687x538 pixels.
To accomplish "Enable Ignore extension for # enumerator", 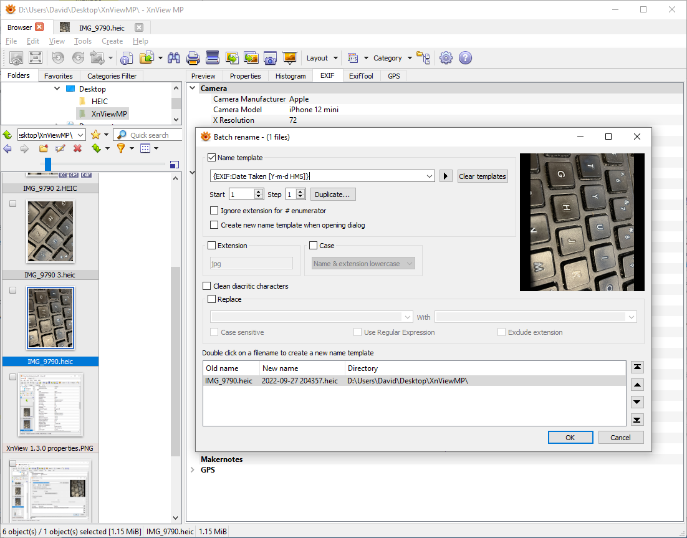I will coord(214,211).
